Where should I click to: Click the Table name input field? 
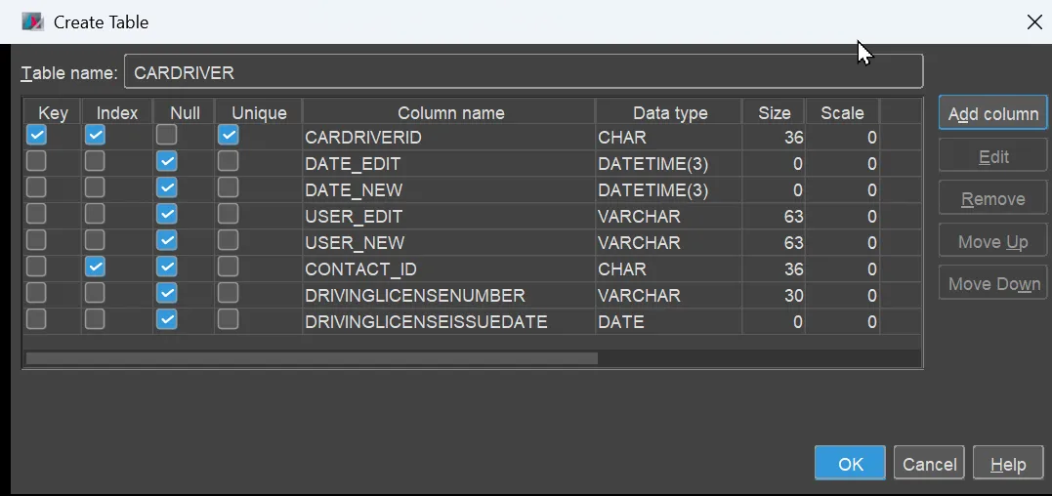(524, 71)
